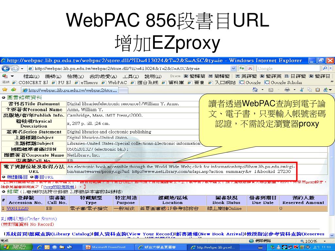Click the 英譯繁 translation button
The image size is (335, 251).
click(246, 76)
